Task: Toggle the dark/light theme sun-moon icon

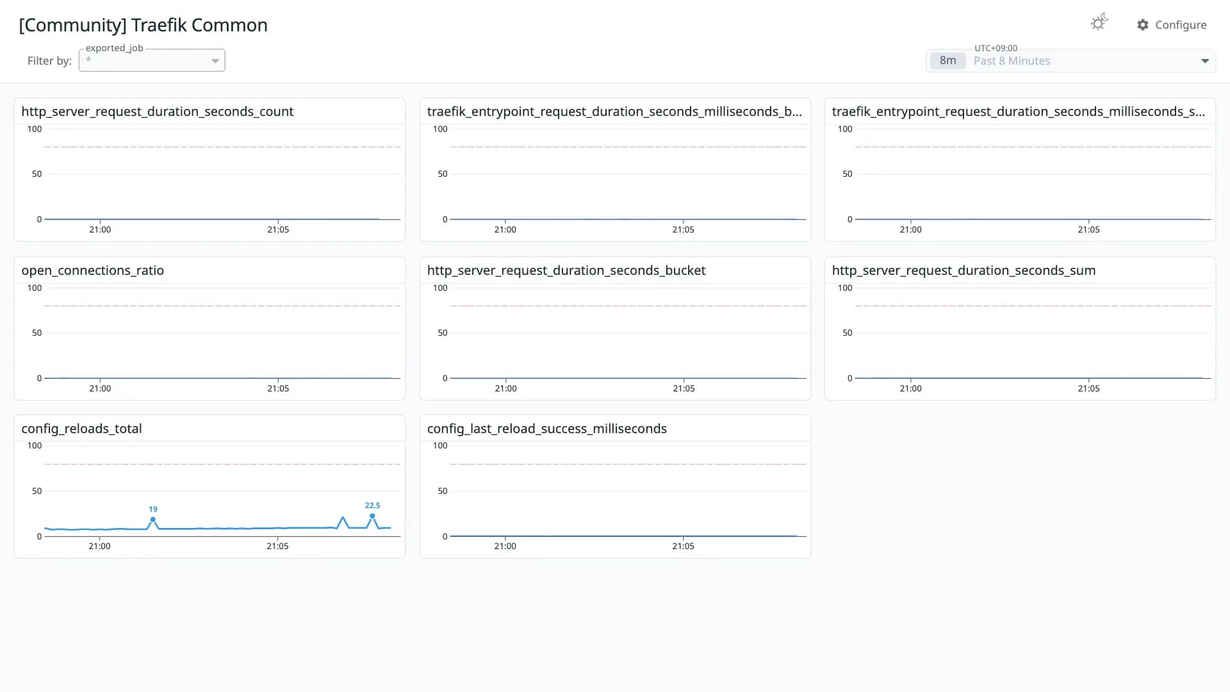Action: pyautogui.click(x=1099, y=22)
